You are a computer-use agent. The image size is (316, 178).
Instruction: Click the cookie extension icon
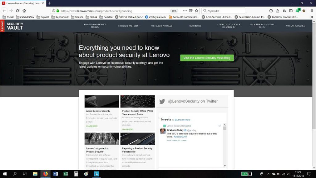(x=304, y=11)
